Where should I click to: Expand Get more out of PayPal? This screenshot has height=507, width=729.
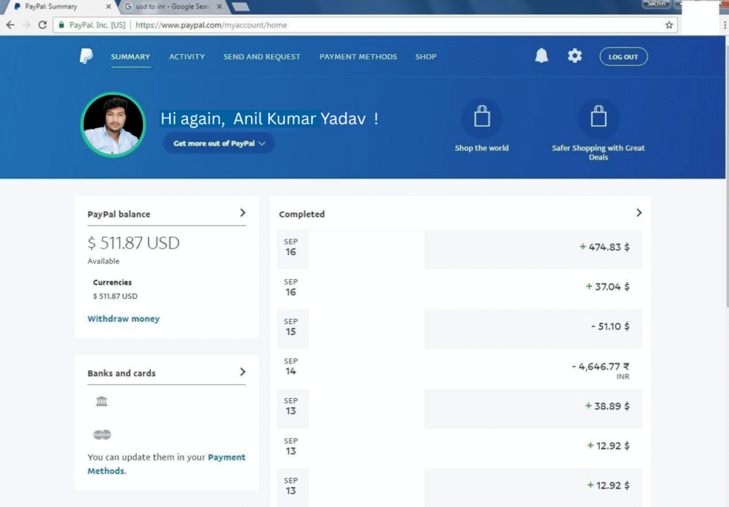pyautogui.click(x=219, y=143)
